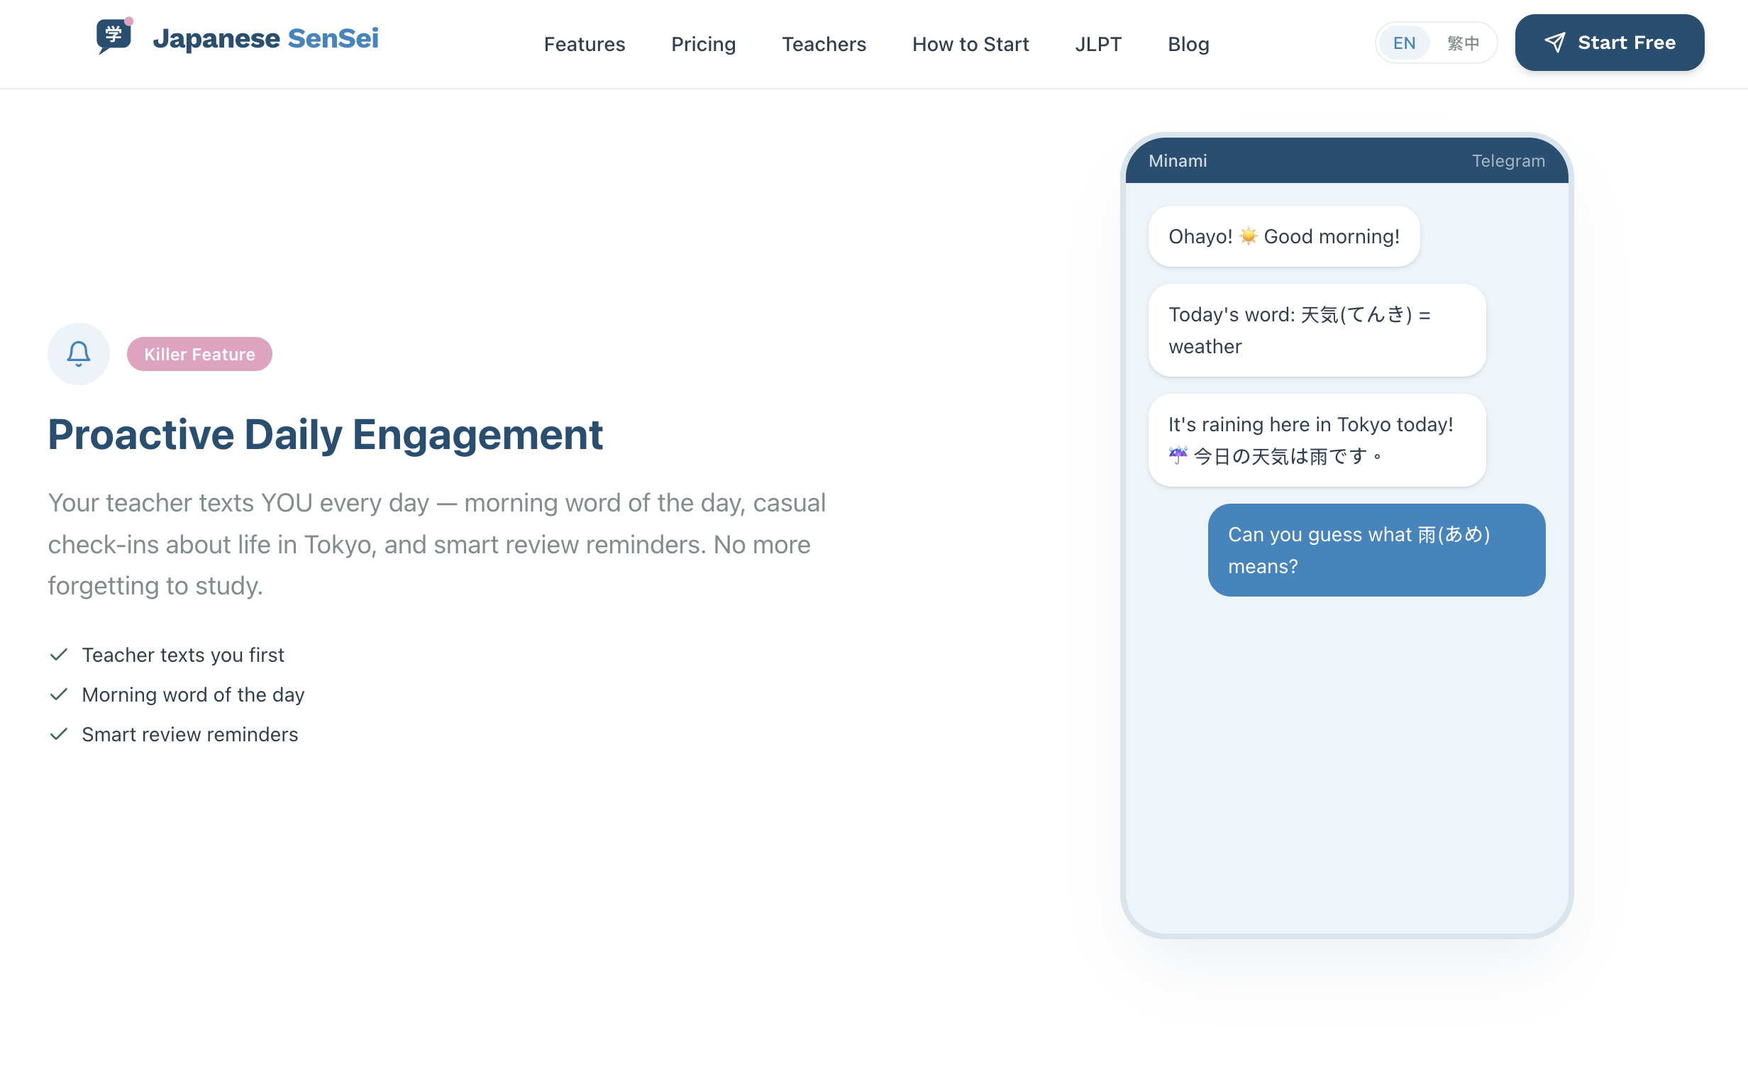Open the Features menu item
This screenshot has width=1748, height=1074.
[x=584, y=44]
